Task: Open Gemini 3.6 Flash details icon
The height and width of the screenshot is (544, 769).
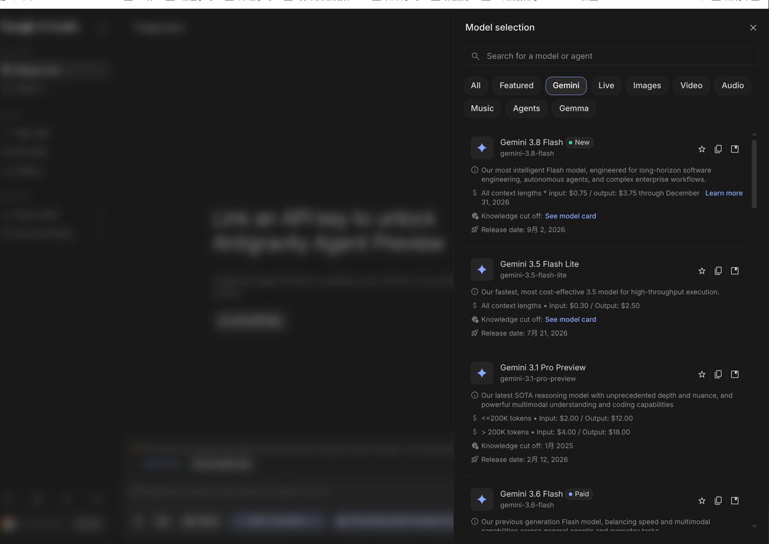Action: pyautogui.click(x=734, y=500)
